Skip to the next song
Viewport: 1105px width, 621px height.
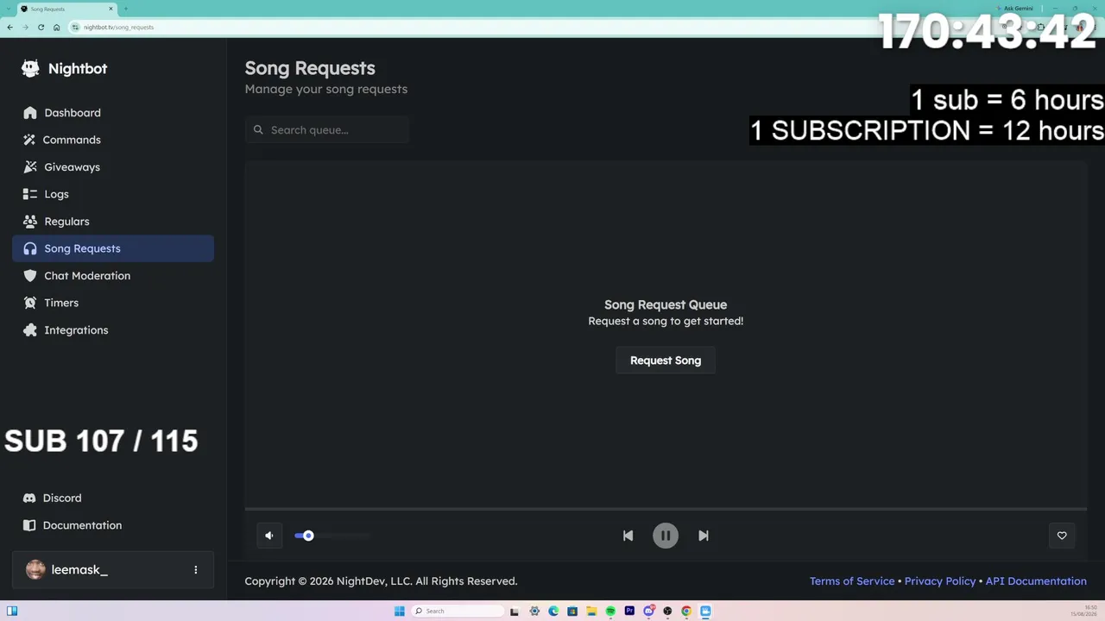[x=704, y=536]
